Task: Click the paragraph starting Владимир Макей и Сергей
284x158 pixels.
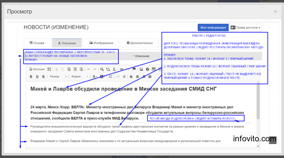Action: pyautogui.click(x=126, y=141)
